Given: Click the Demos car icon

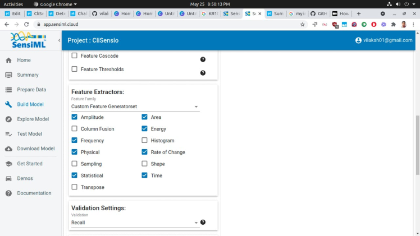Looking at the screenshot, I should coord(8,178).
